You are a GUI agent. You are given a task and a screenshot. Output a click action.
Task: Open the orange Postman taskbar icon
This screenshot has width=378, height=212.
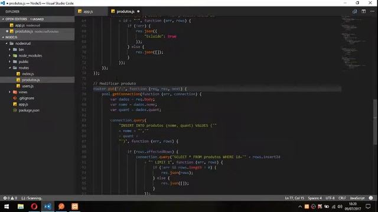pos(61,207)
